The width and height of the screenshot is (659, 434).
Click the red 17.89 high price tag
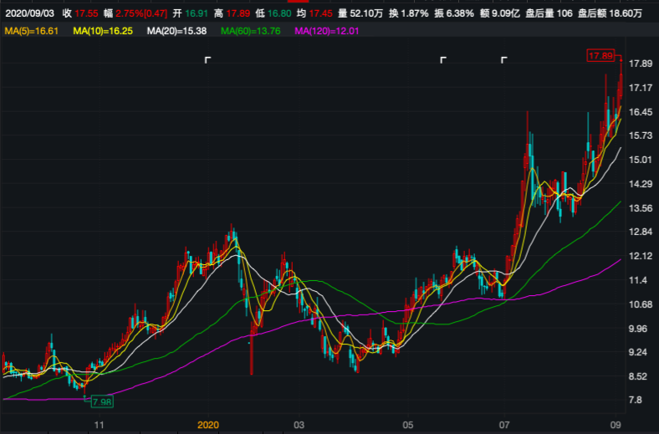pyautogui.click(x=600, y=55)
